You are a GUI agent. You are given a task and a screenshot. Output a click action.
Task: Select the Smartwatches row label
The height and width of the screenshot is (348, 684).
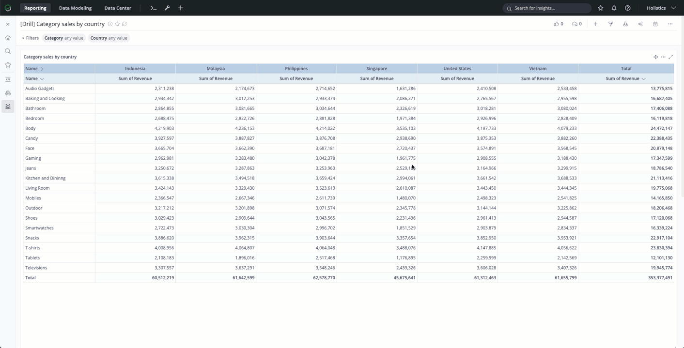pyautogui.click(x=39, y=228)
